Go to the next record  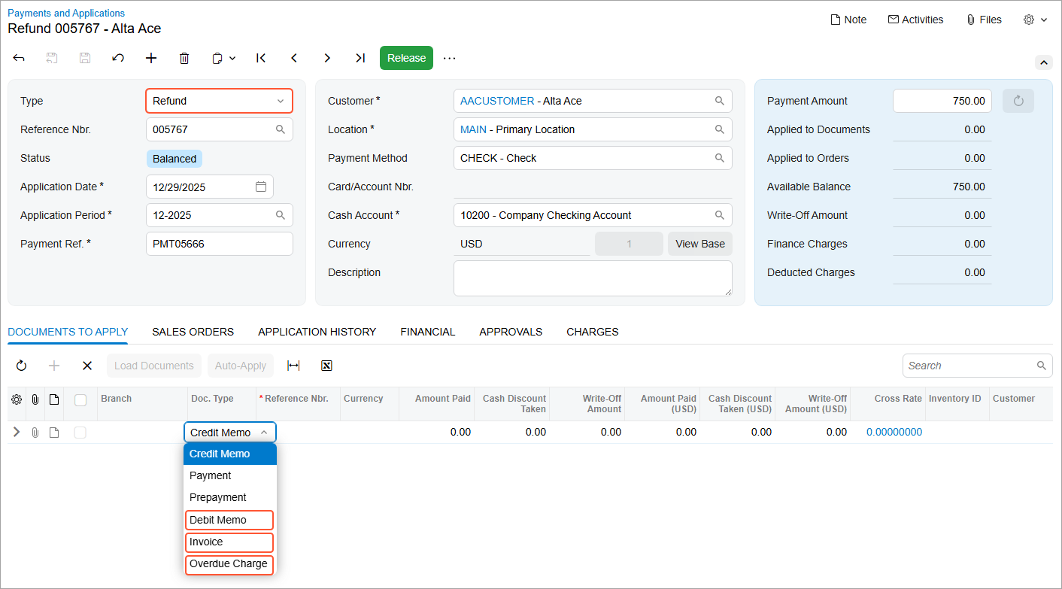coord(327,58)
